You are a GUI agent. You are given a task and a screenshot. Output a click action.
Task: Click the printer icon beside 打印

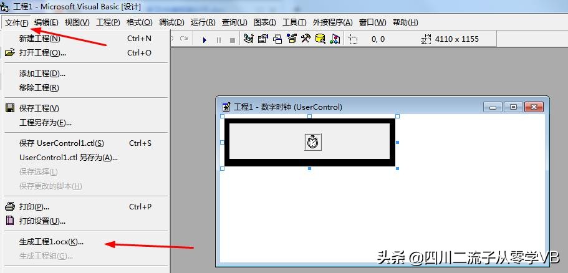pos(10,207)
